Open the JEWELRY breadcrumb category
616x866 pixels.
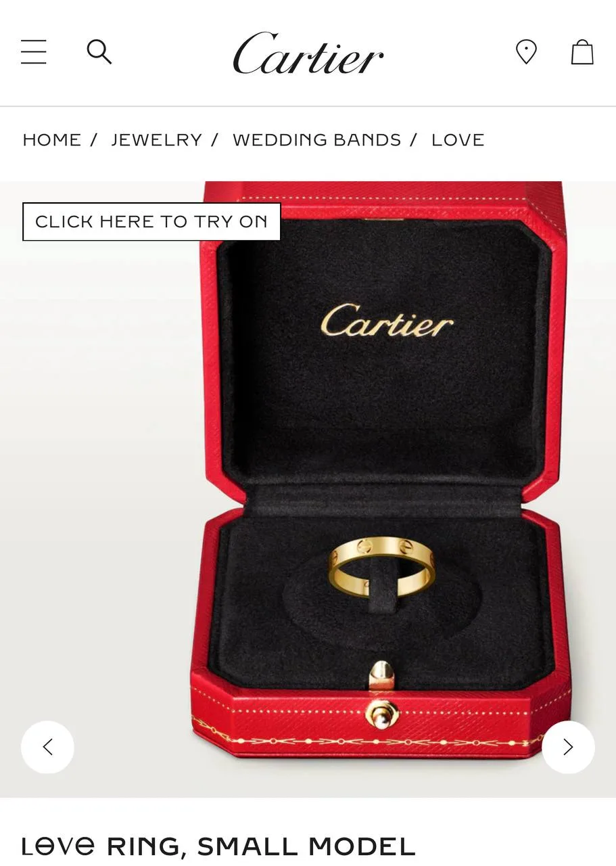tap(157, 140)
